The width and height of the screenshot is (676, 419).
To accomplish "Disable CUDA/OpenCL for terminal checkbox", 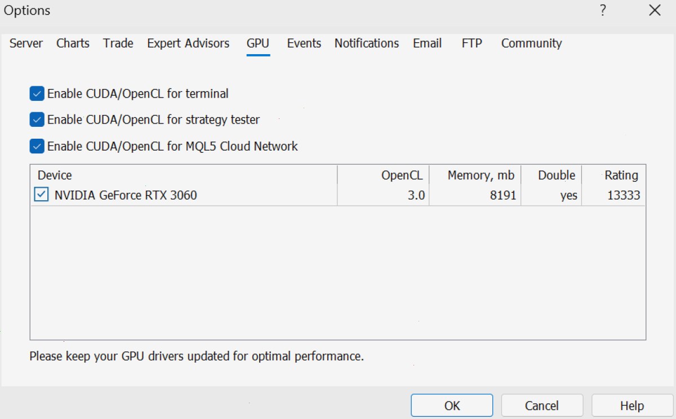I will tap(37, 94).
